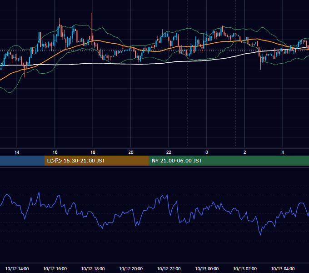Click the blue session bar before ロンドン
309x273 pixels.
click(x=22, y=161)
